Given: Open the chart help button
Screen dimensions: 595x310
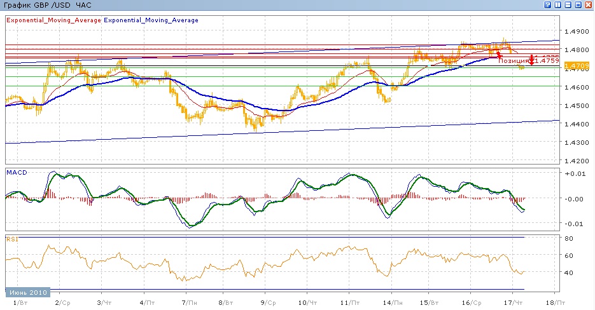Looking at the screenshot, I should pyautogui.click(x=547, y=4).
